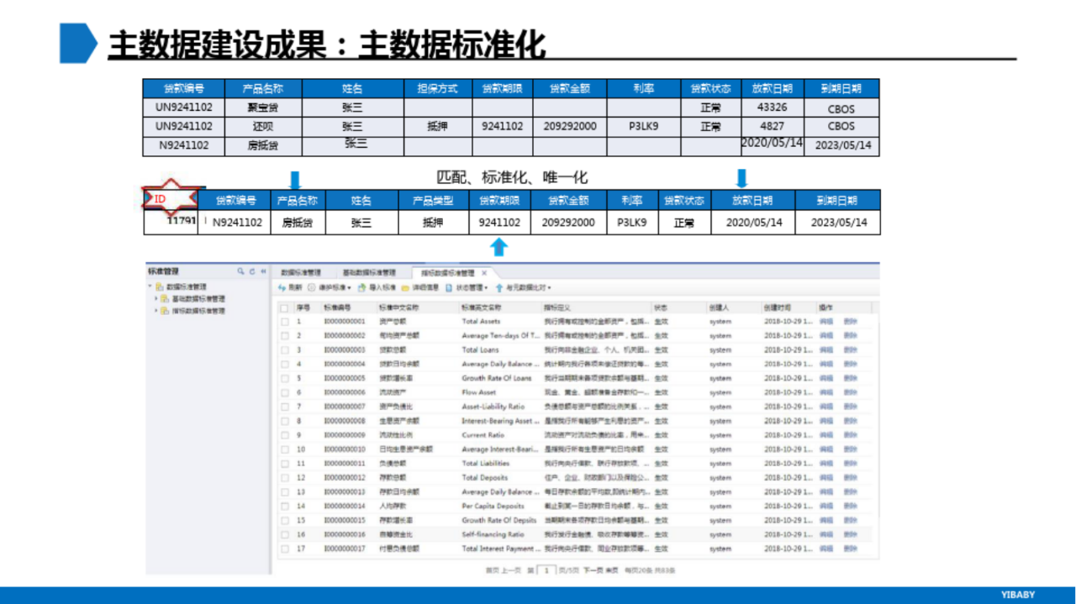Select the Total Liabilities cell
This screenshot has width=1076, height=604.
click(486, 464)
